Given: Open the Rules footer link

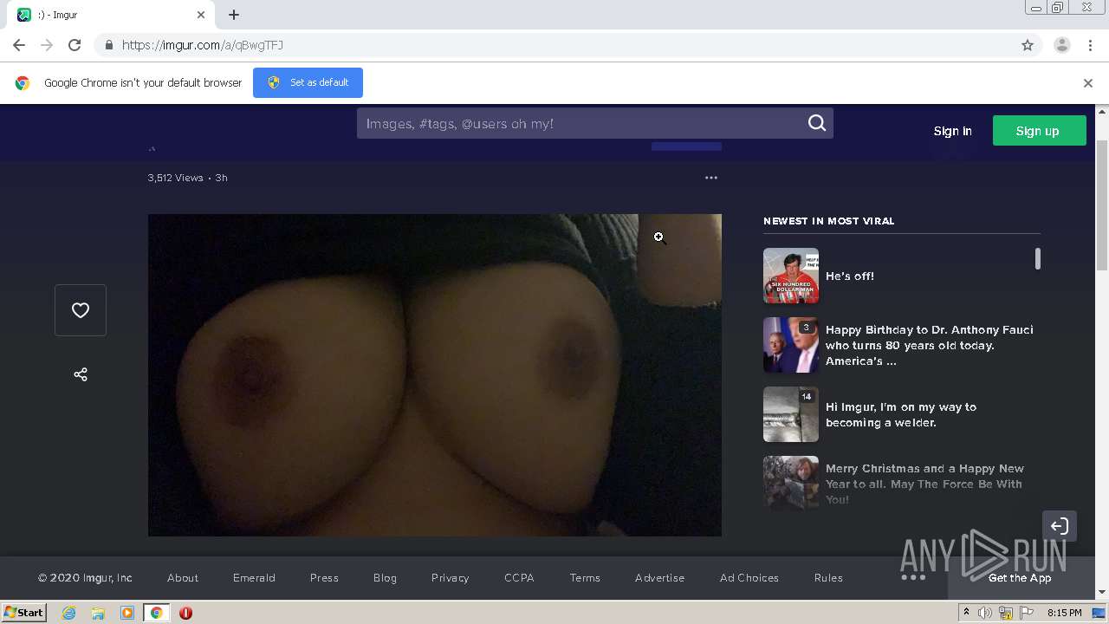Looking at the screenshot, I should (x=828, y=578).
